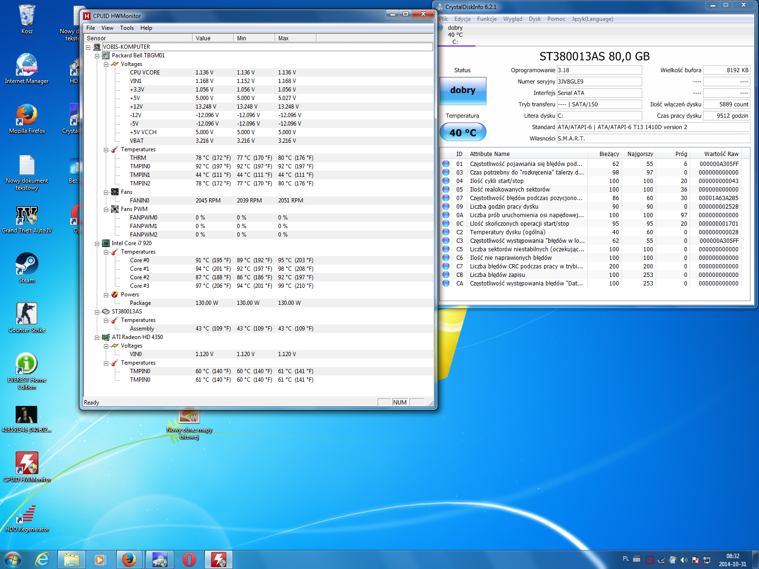This screenshot has height=569, width=759.
Task: Collapse the VOBIS-KOMPUTER root tree node
Action: coord(88,47)
